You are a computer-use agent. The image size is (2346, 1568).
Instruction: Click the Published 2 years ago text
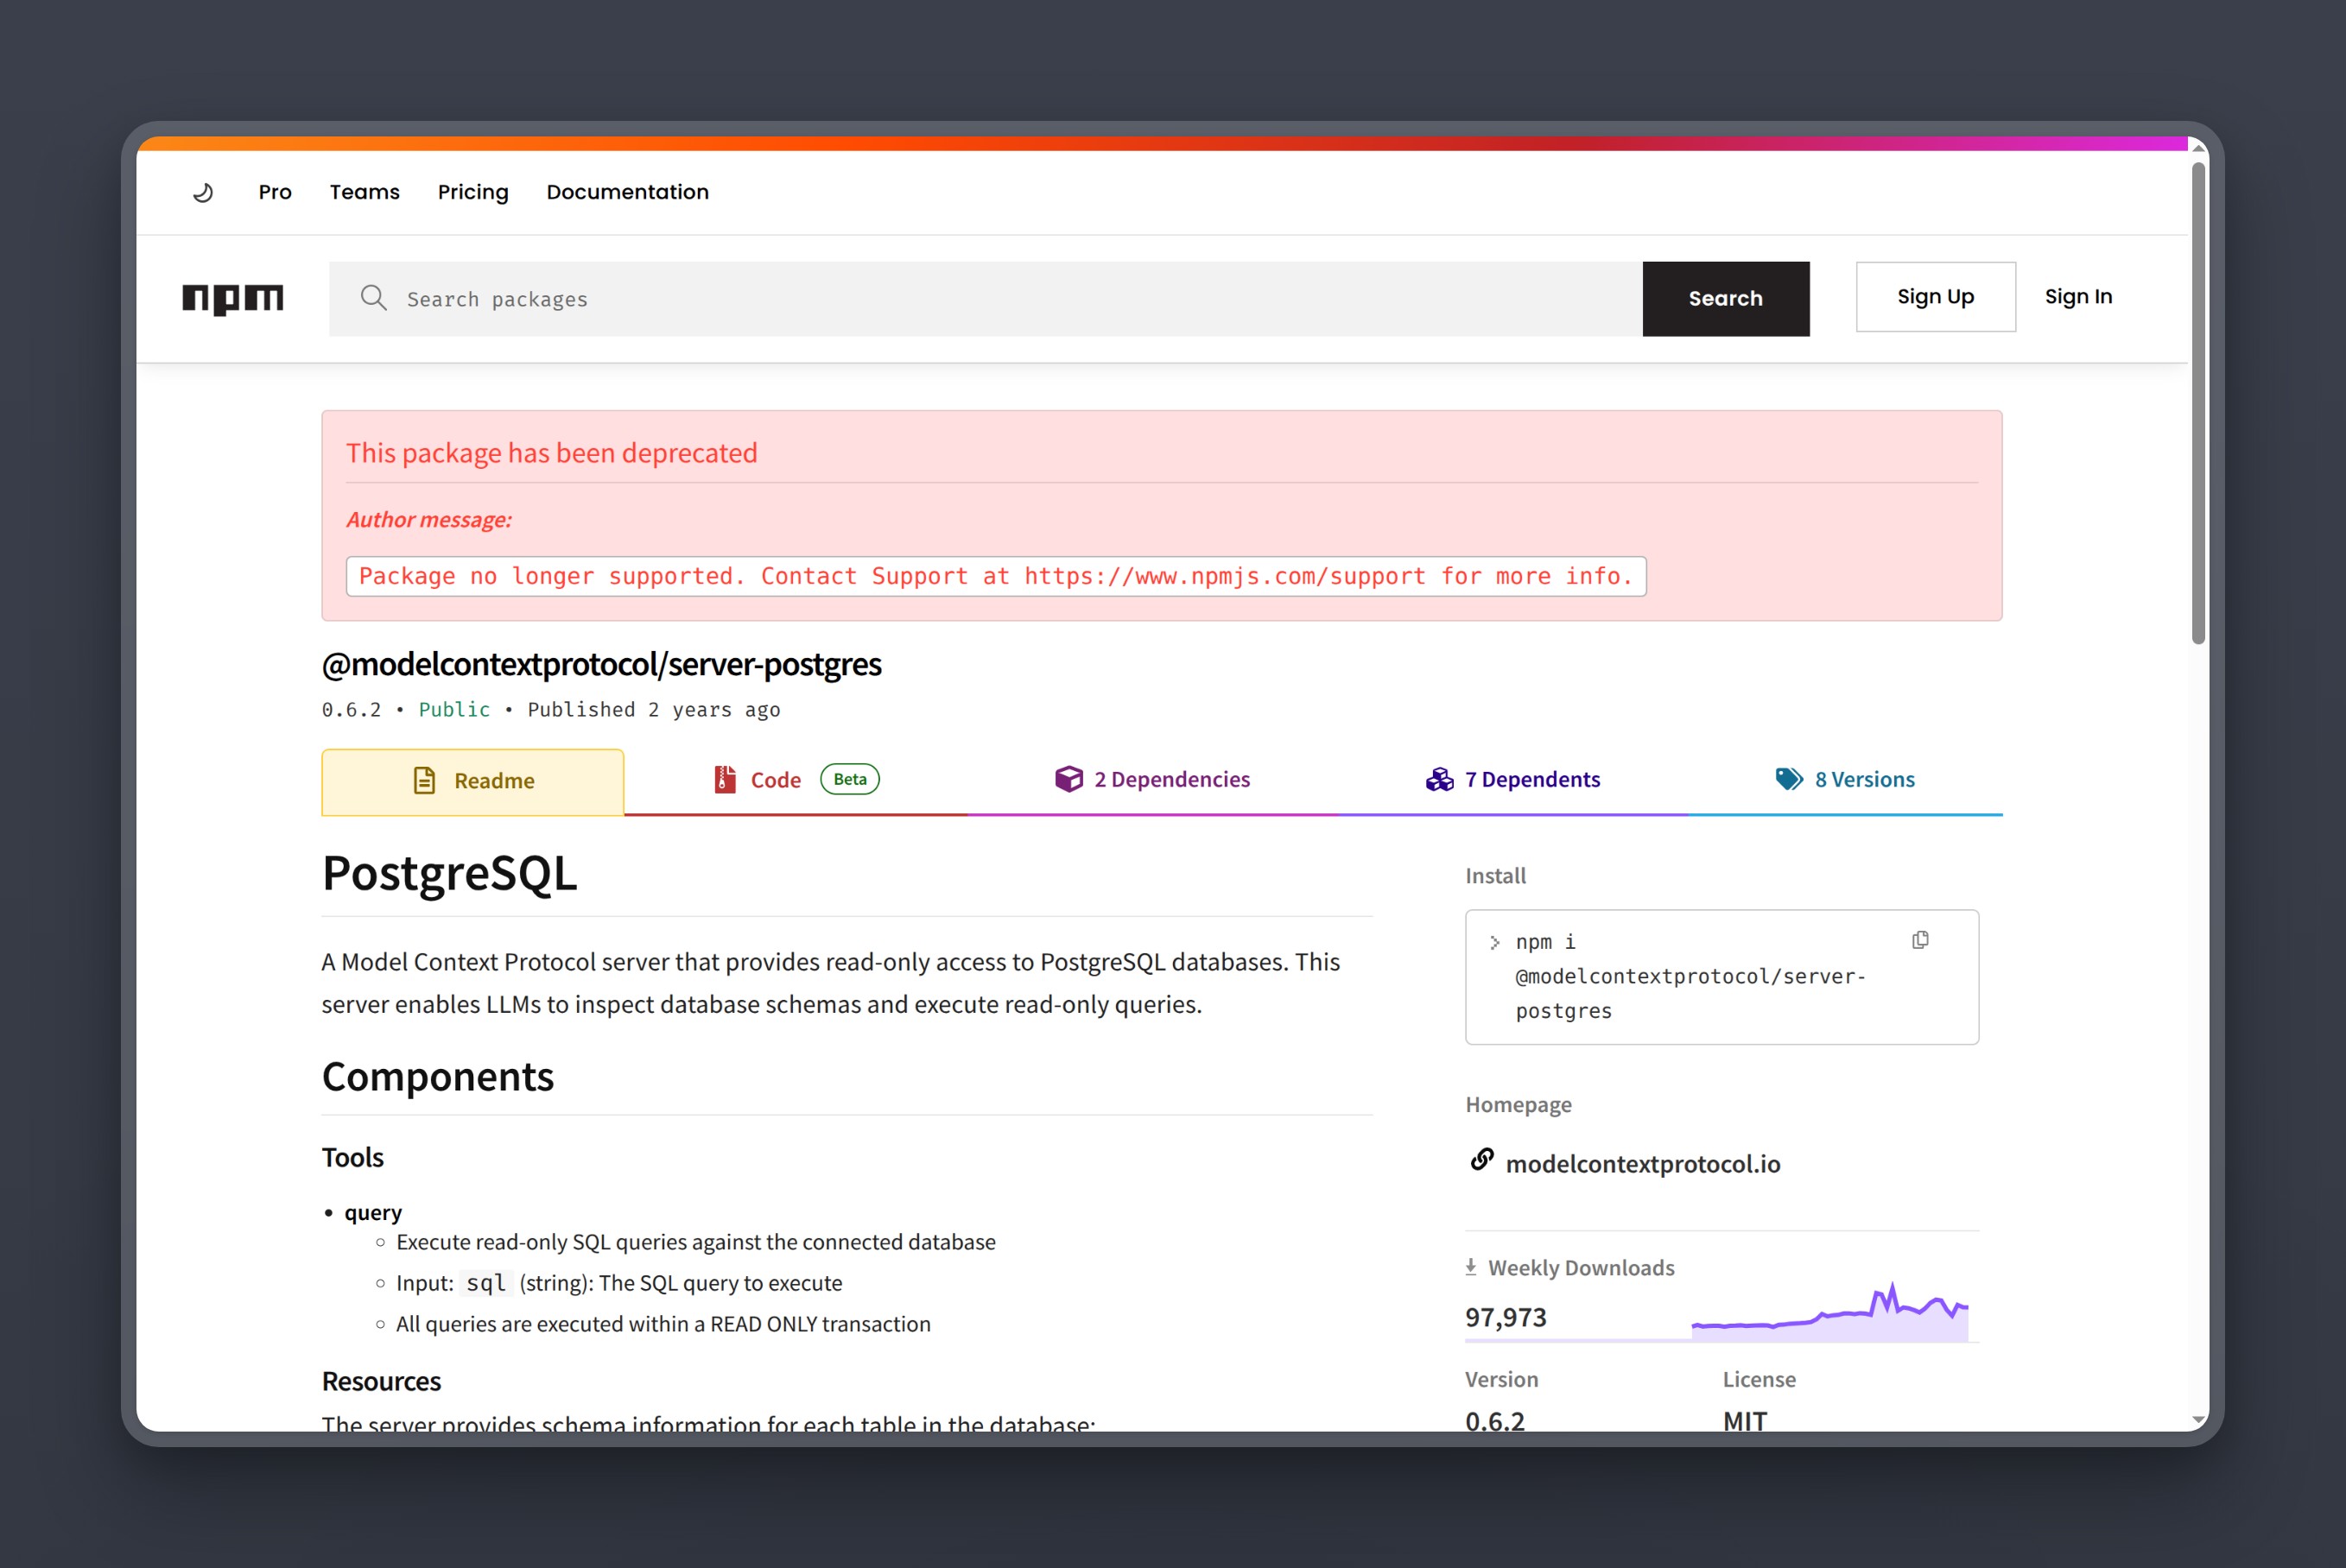(653, 709)
